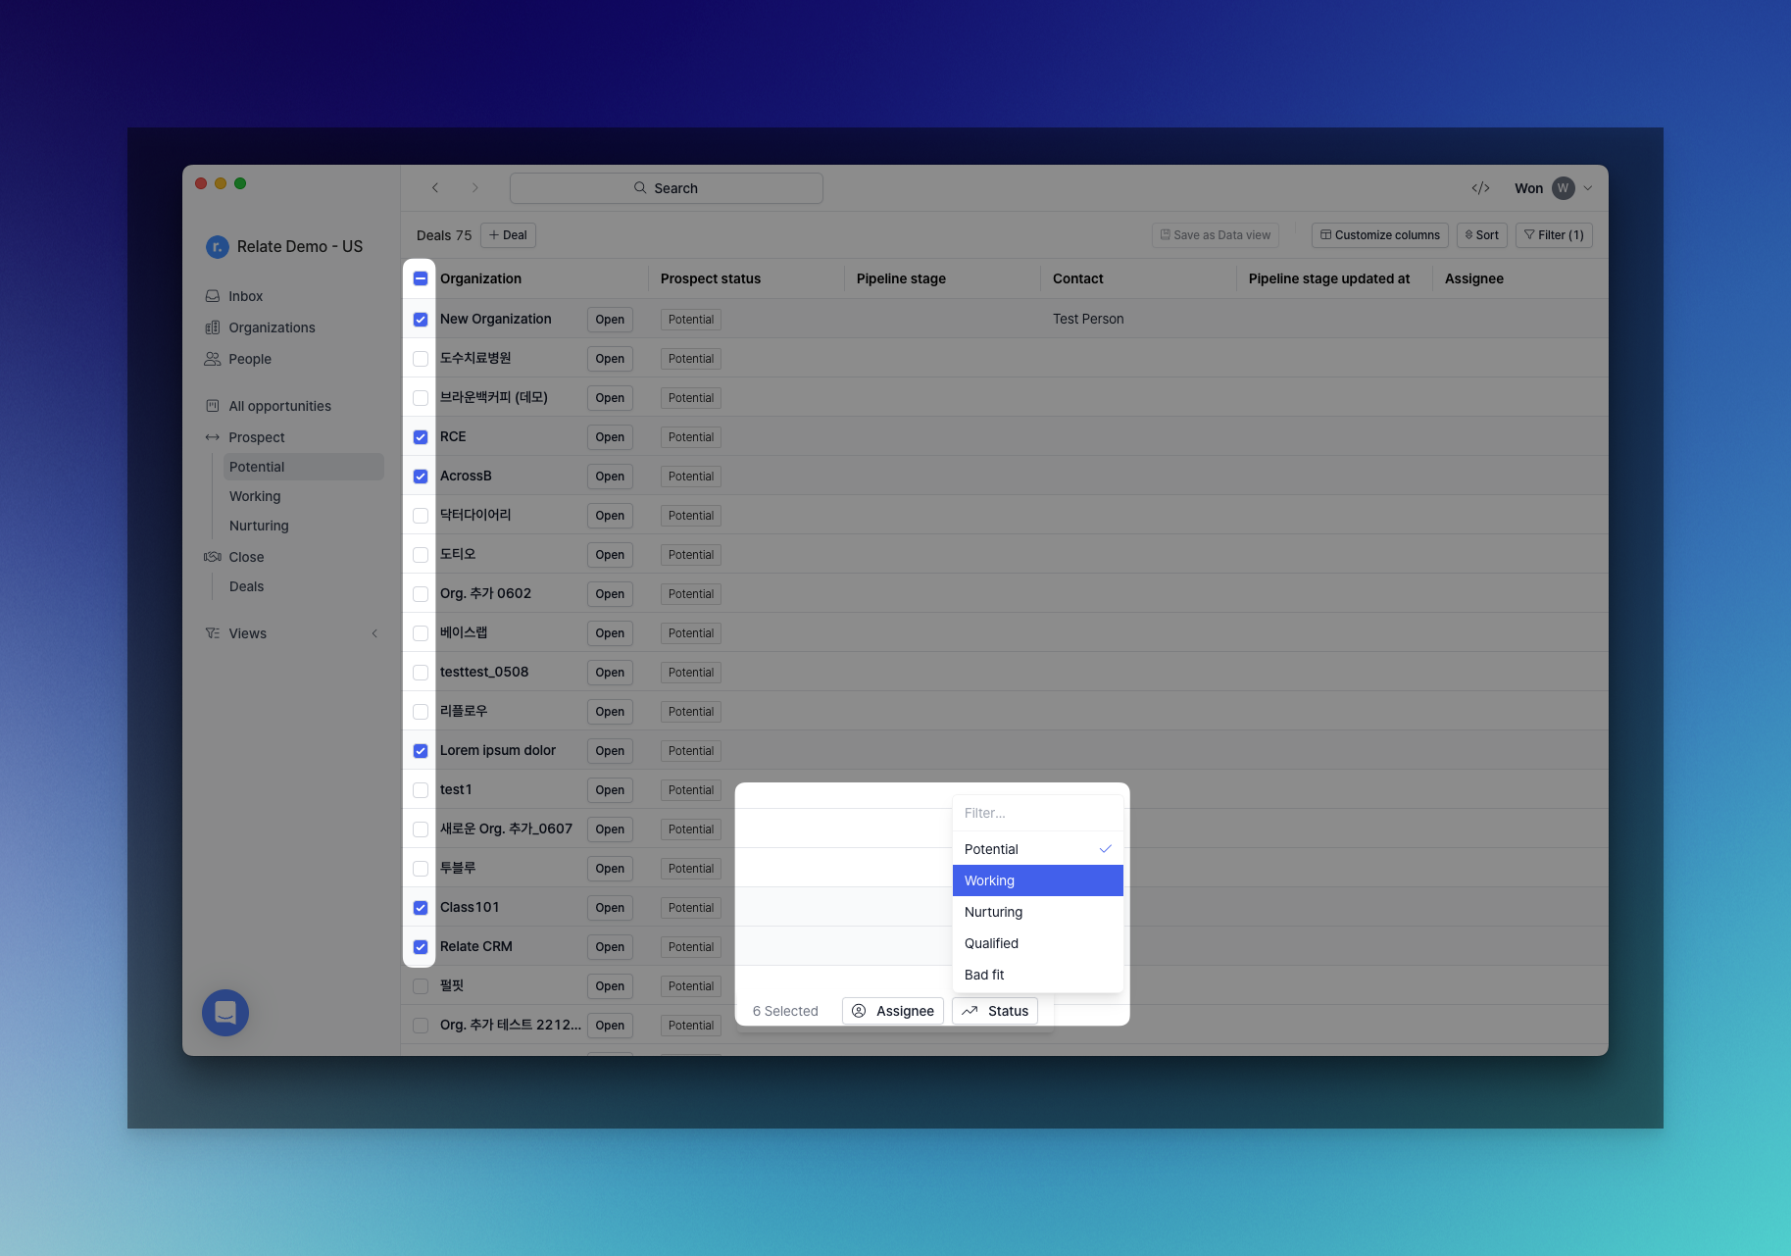Add a new Deal
1791x1256 pixels.
click(x=508, y=235)
